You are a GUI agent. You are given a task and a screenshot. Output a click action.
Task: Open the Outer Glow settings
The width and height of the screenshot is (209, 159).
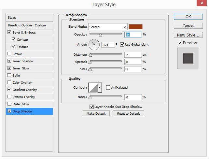(x=21, y=104)
